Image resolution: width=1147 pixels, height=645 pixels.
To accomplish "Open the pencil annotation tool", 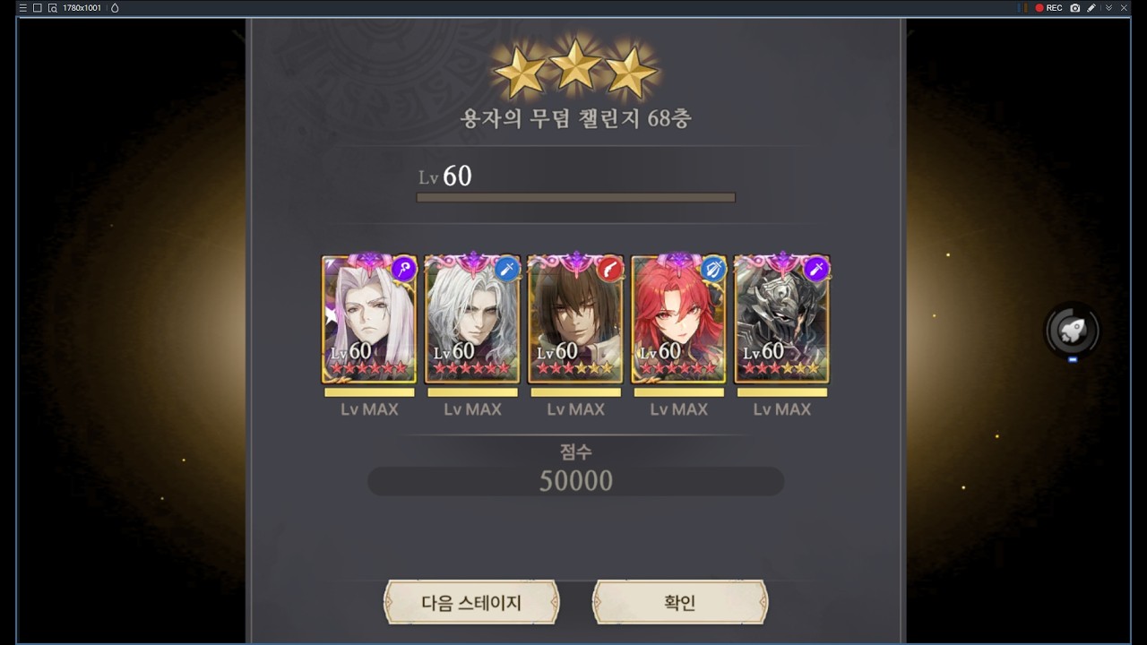I will tap(1091, 7).
